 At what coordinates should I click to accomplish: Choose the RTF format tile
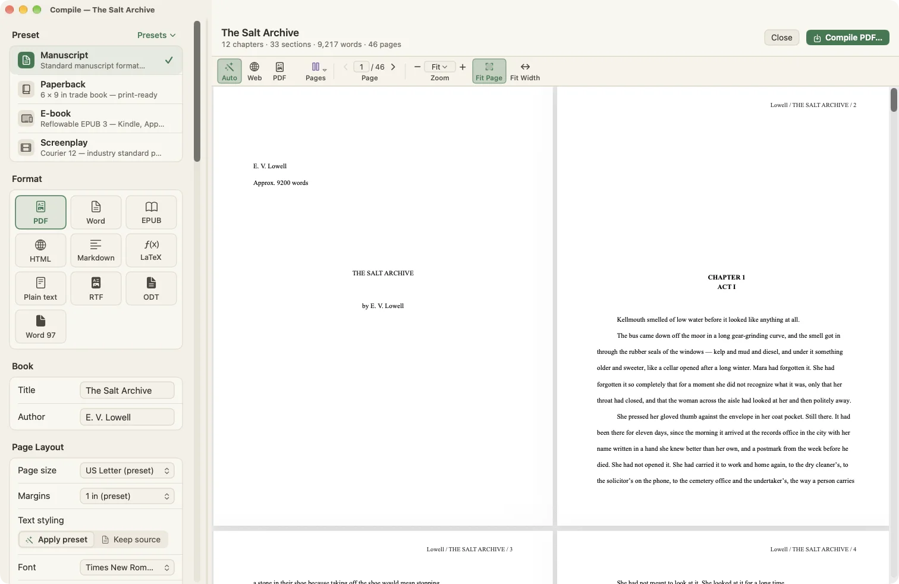[x=96, y=288]
